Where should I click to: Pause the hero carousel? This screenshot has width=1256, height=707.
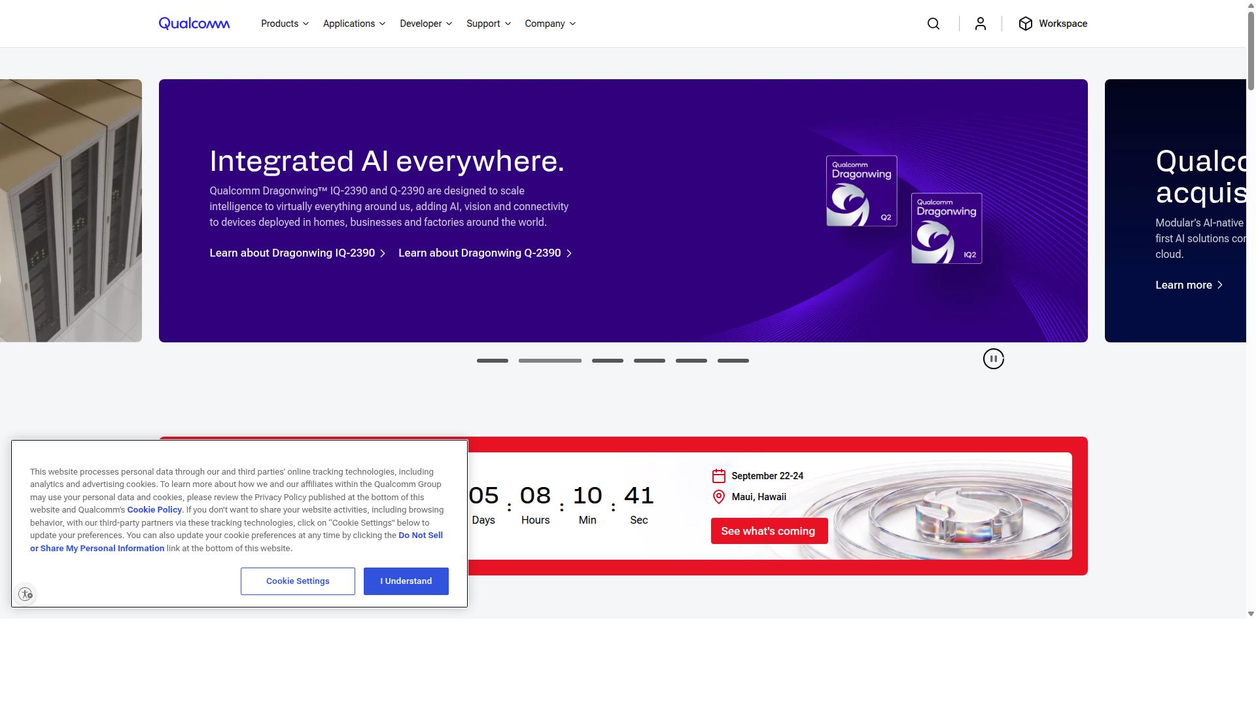pos(993,359)
